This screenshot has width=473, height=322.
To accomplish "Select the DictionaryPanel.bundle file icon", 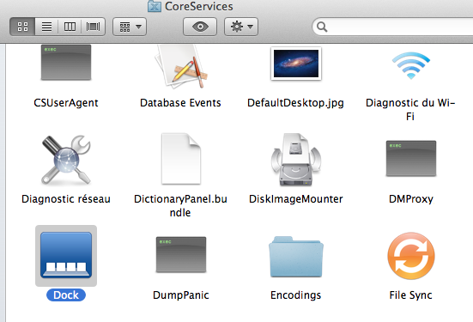I will tap(180, 159).
